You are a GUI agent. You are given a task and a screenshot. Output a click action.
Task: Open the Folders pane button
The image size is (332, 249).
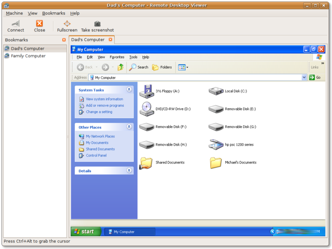tap(162, 67)
